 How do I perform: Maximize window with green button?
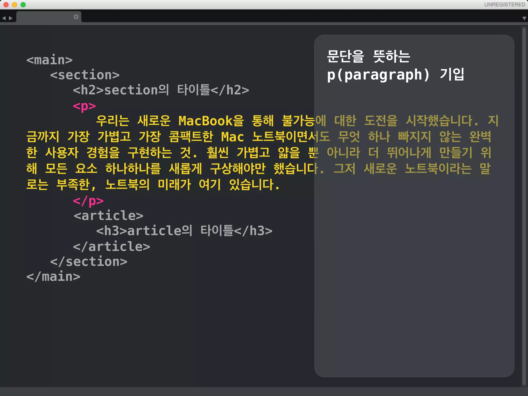(x=23, y=5)
